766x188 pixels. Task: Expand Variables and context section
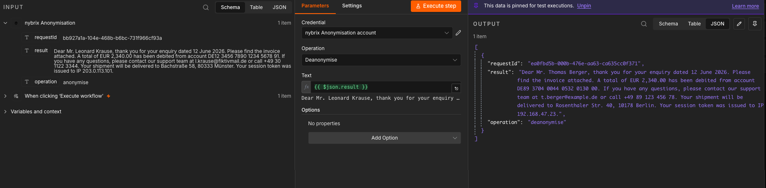[5, 112]
